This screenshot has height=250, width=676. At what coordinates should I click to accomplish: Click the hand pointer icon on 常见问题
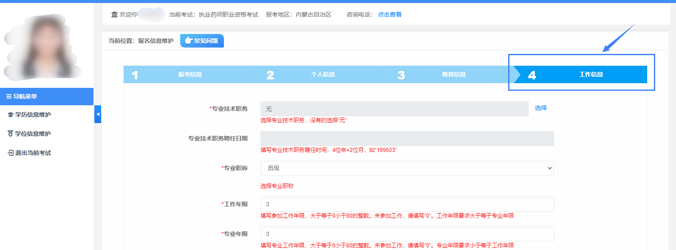(189, 41)
